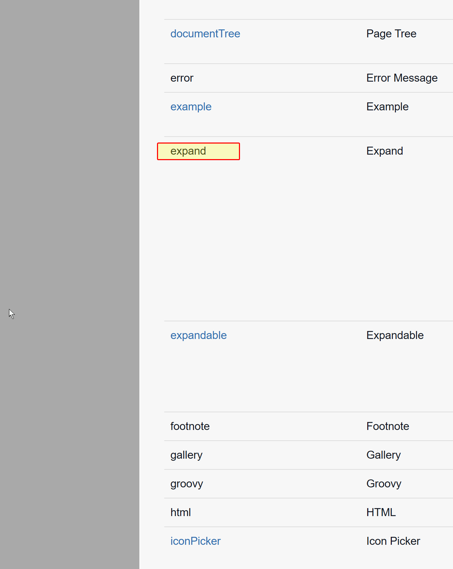
Task: Click the Error Message title cell
Action: tap(402, 78)
